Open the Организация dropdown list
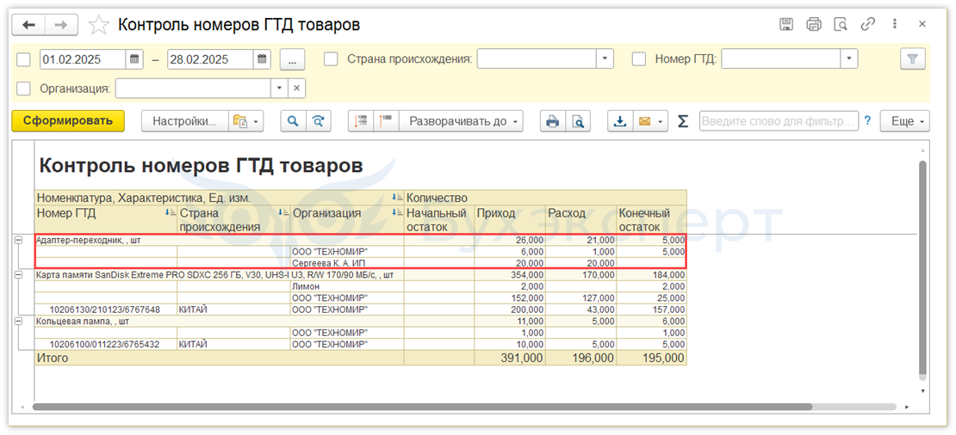This screenshot has height=435, width=956. (x=278, y=88)
